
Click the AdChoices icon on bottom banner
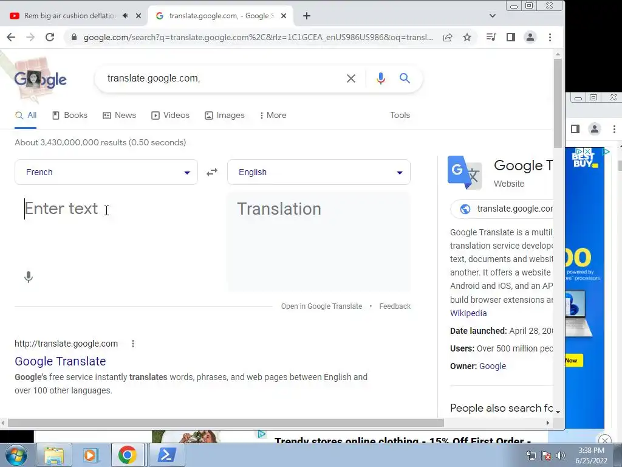(261, 434)
